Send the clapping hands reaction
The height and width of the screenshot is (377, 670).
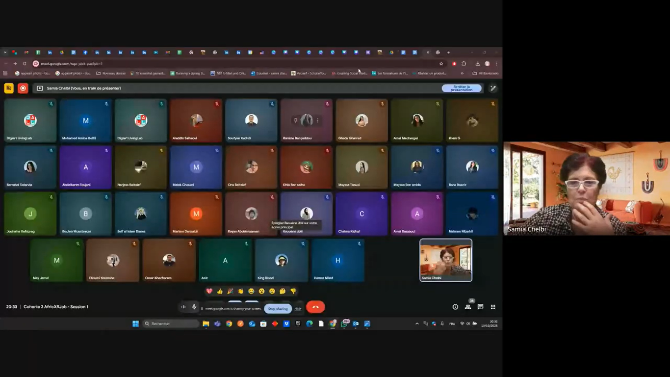[x=240, y=291]
